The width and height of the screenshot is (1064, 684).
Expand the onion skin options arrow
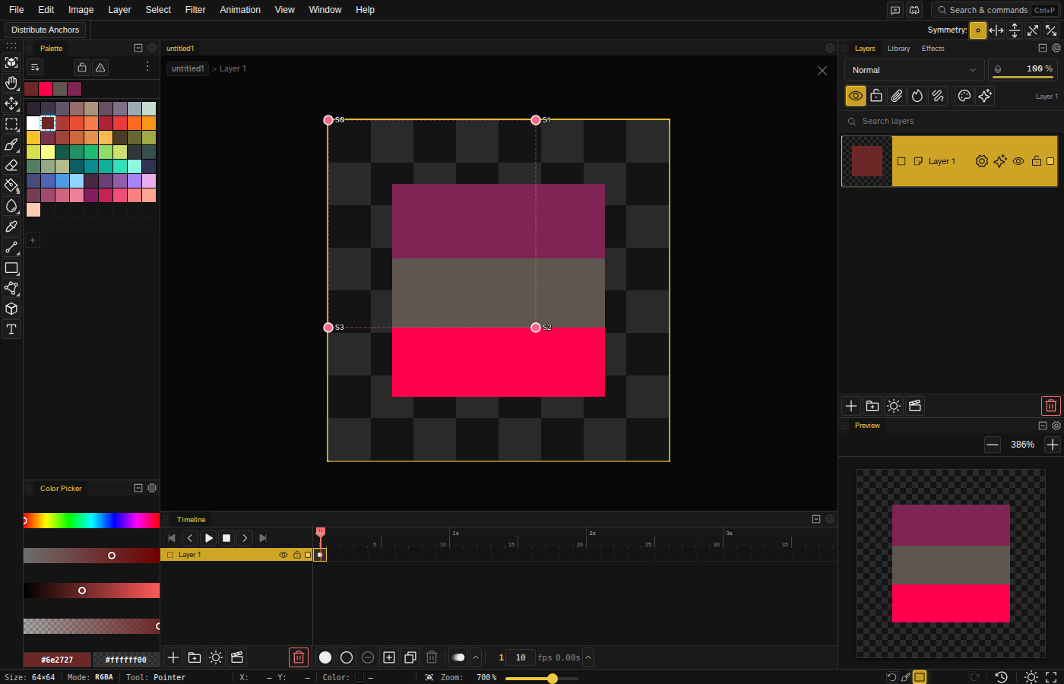476,657
